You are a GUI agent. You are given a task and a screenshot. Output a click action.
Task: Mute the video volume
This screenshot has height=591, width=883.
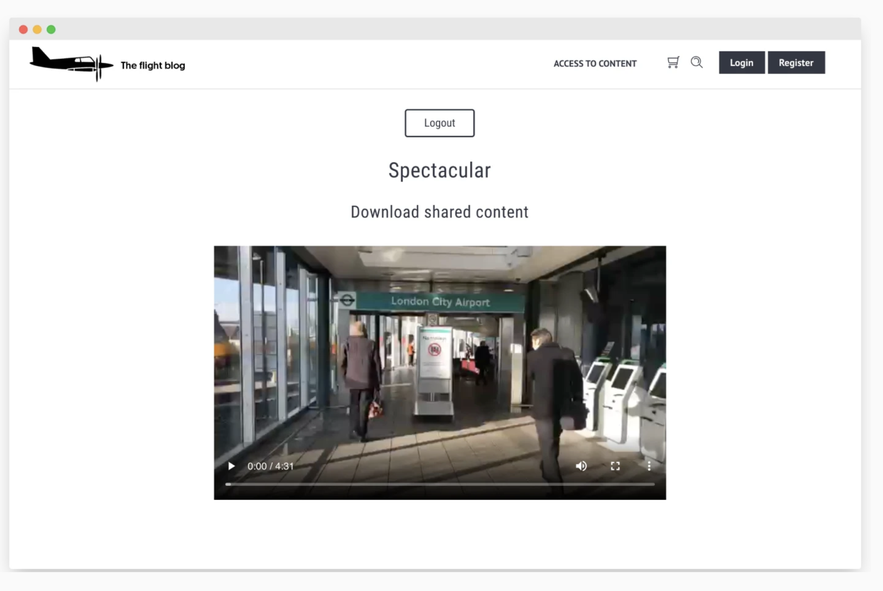(x=581, y=466)
